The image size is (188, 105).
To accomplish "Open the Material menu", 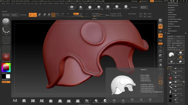I will click(x=56, y=3).
